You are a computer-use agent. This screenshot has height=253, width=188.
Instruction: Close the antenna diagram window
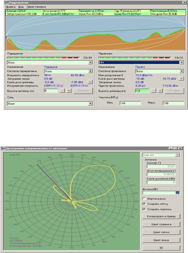(x=180, y=148)
